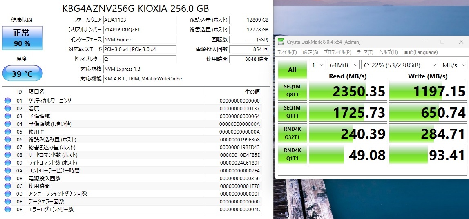
Task: Click blue status orb for データエラー回数 row
Action: [8, 202]
